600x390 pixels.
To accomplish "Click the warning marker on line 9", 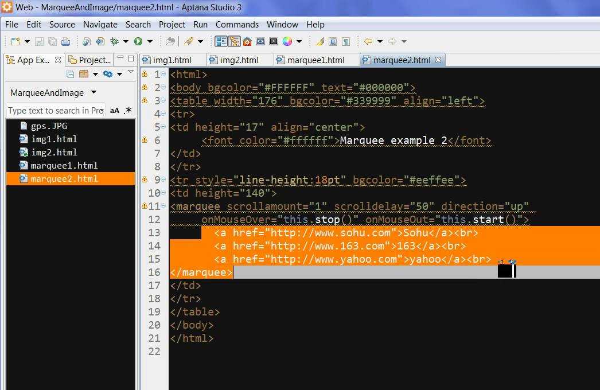I will [x=145, y=180].
